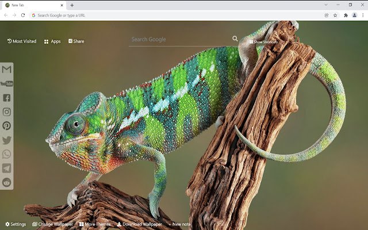368x230 pixels.
Task: Click the browser back arrow
Action: click(6, 16)
